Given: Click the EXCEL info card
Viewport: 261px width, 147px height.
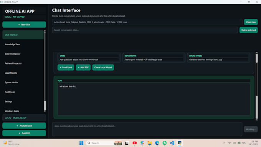Looking at the screenshot, I should [89, 58].
